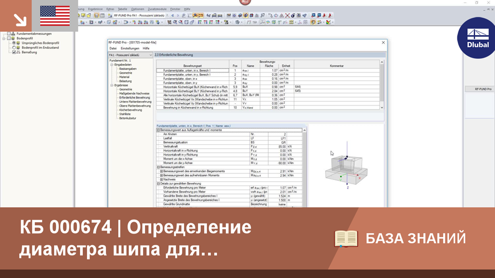
Task: Click the highlighted navigator panel icon in the top toolbar
Action: click(97, 15)
